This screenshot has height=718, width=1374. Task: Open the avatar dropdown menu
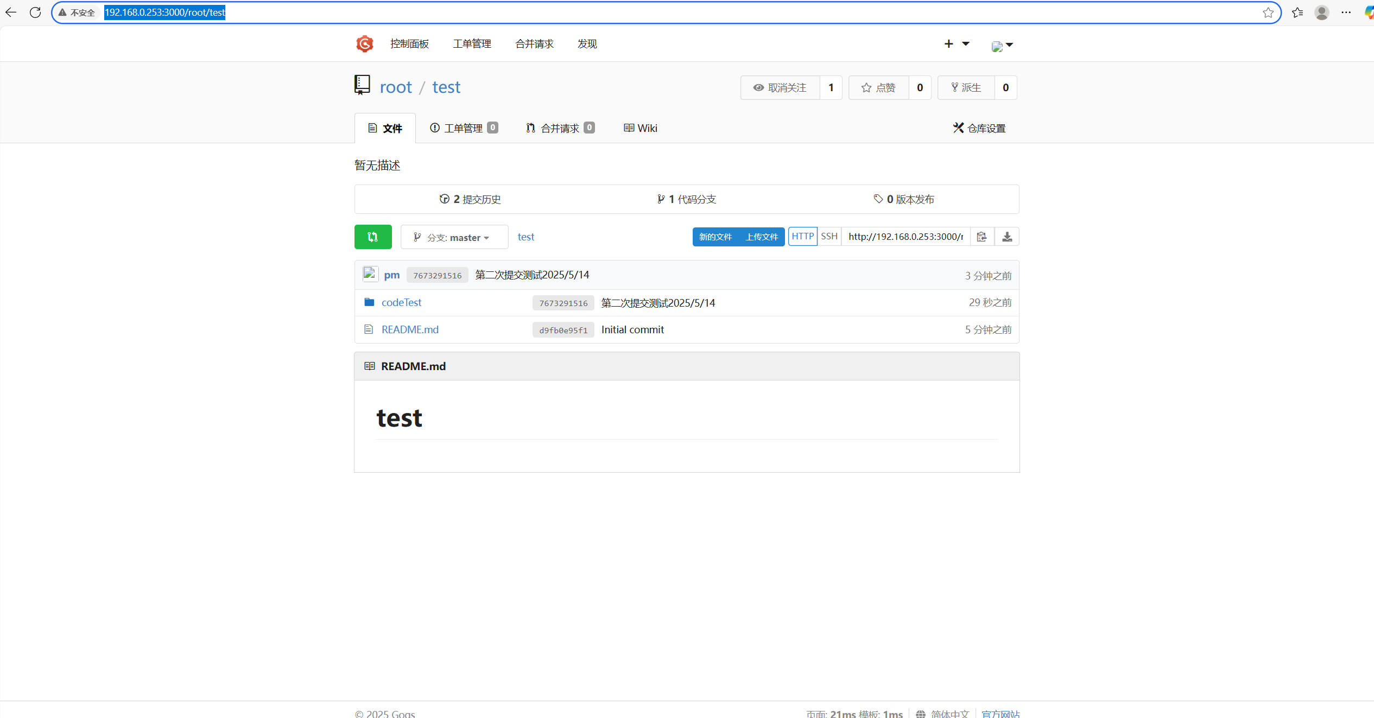coord(1002,46)
